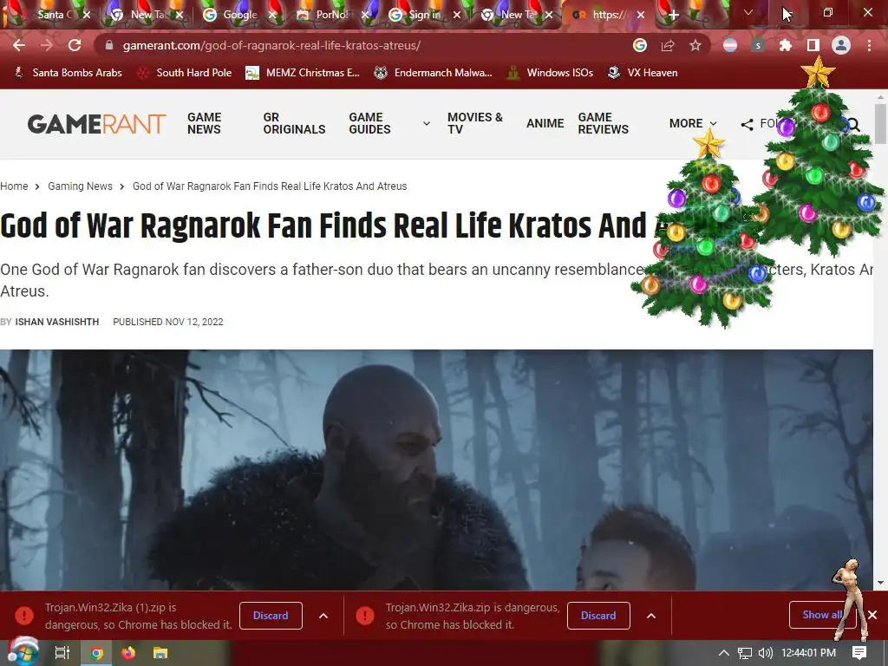888x666 pixels.
Task: Open author Ishan Vashishth's page
Action: [x=56, y=322]
